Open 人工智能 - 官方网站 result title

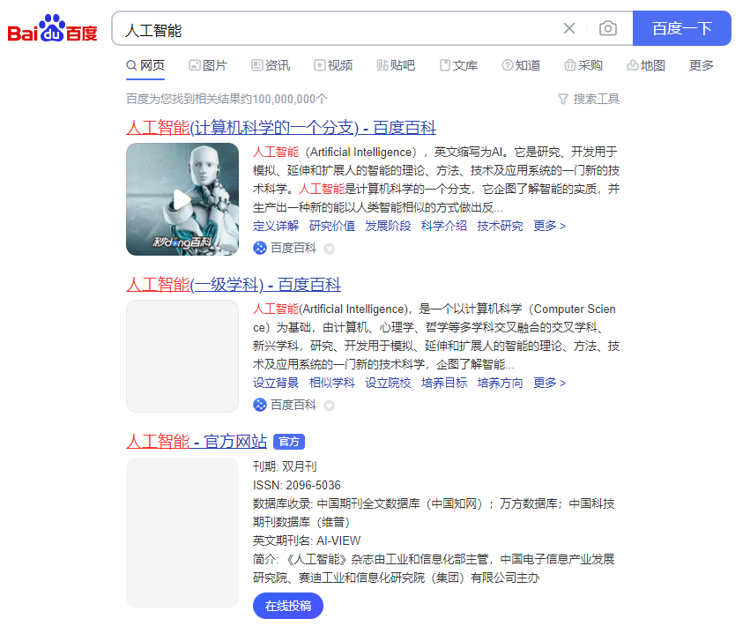pos(197,441)
